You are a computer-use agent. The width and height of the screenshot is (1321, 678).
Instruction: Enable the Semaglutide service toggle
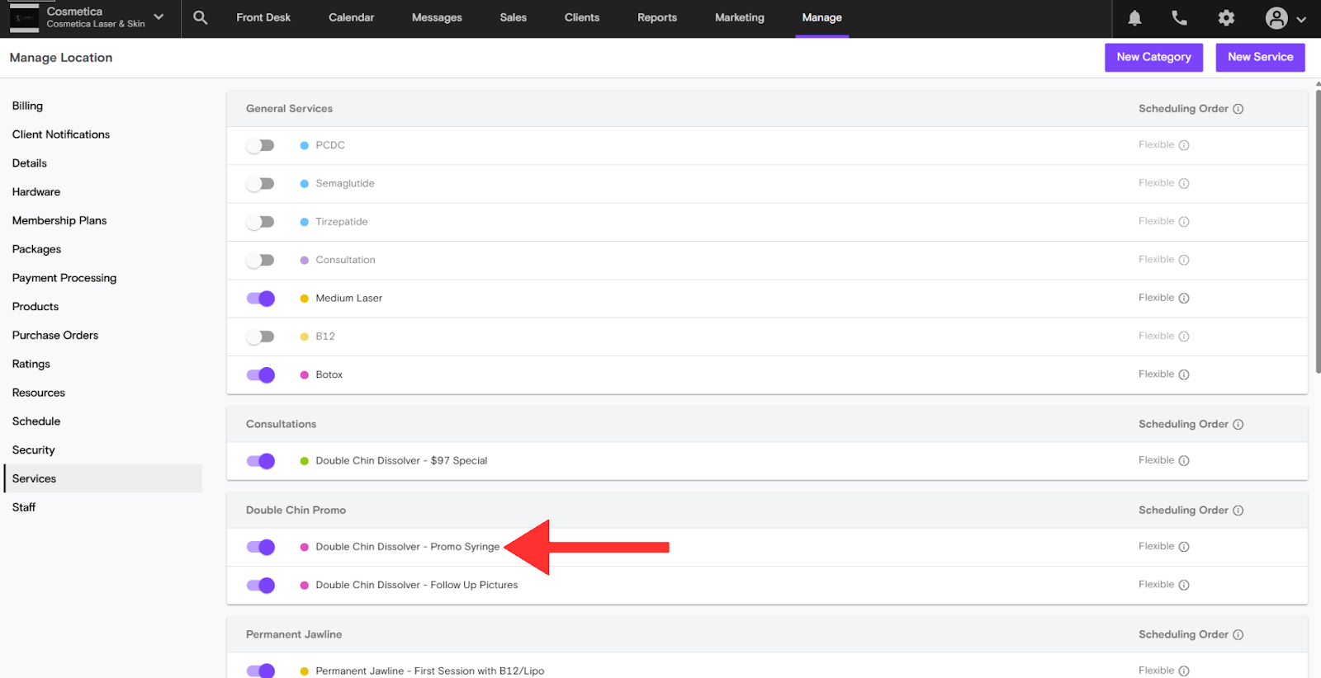(x=260, y=184)
